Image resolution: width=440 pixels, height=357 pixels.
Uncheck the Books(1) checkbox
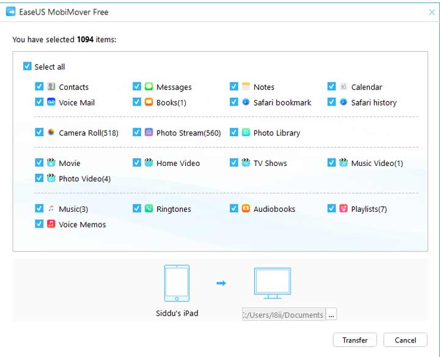coord(137,102)
